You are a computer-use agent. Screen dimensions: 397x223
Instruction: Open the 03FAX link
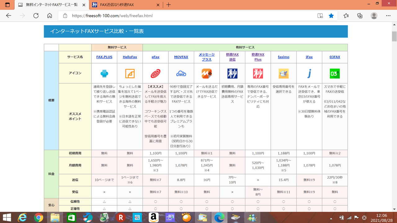click(x=335, y=57)
